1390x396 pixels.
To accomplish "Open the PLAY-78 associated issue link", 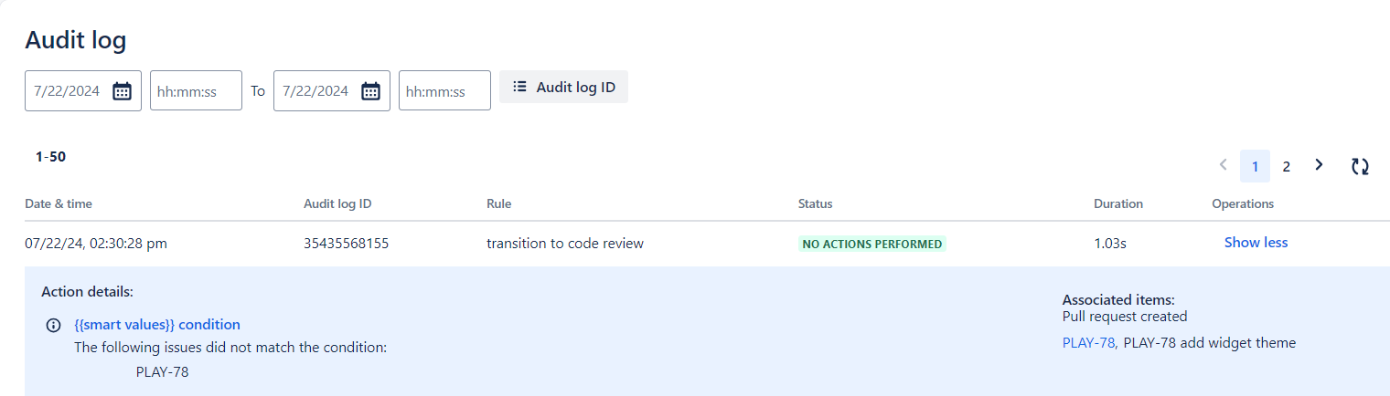I will pos(1088,343).
